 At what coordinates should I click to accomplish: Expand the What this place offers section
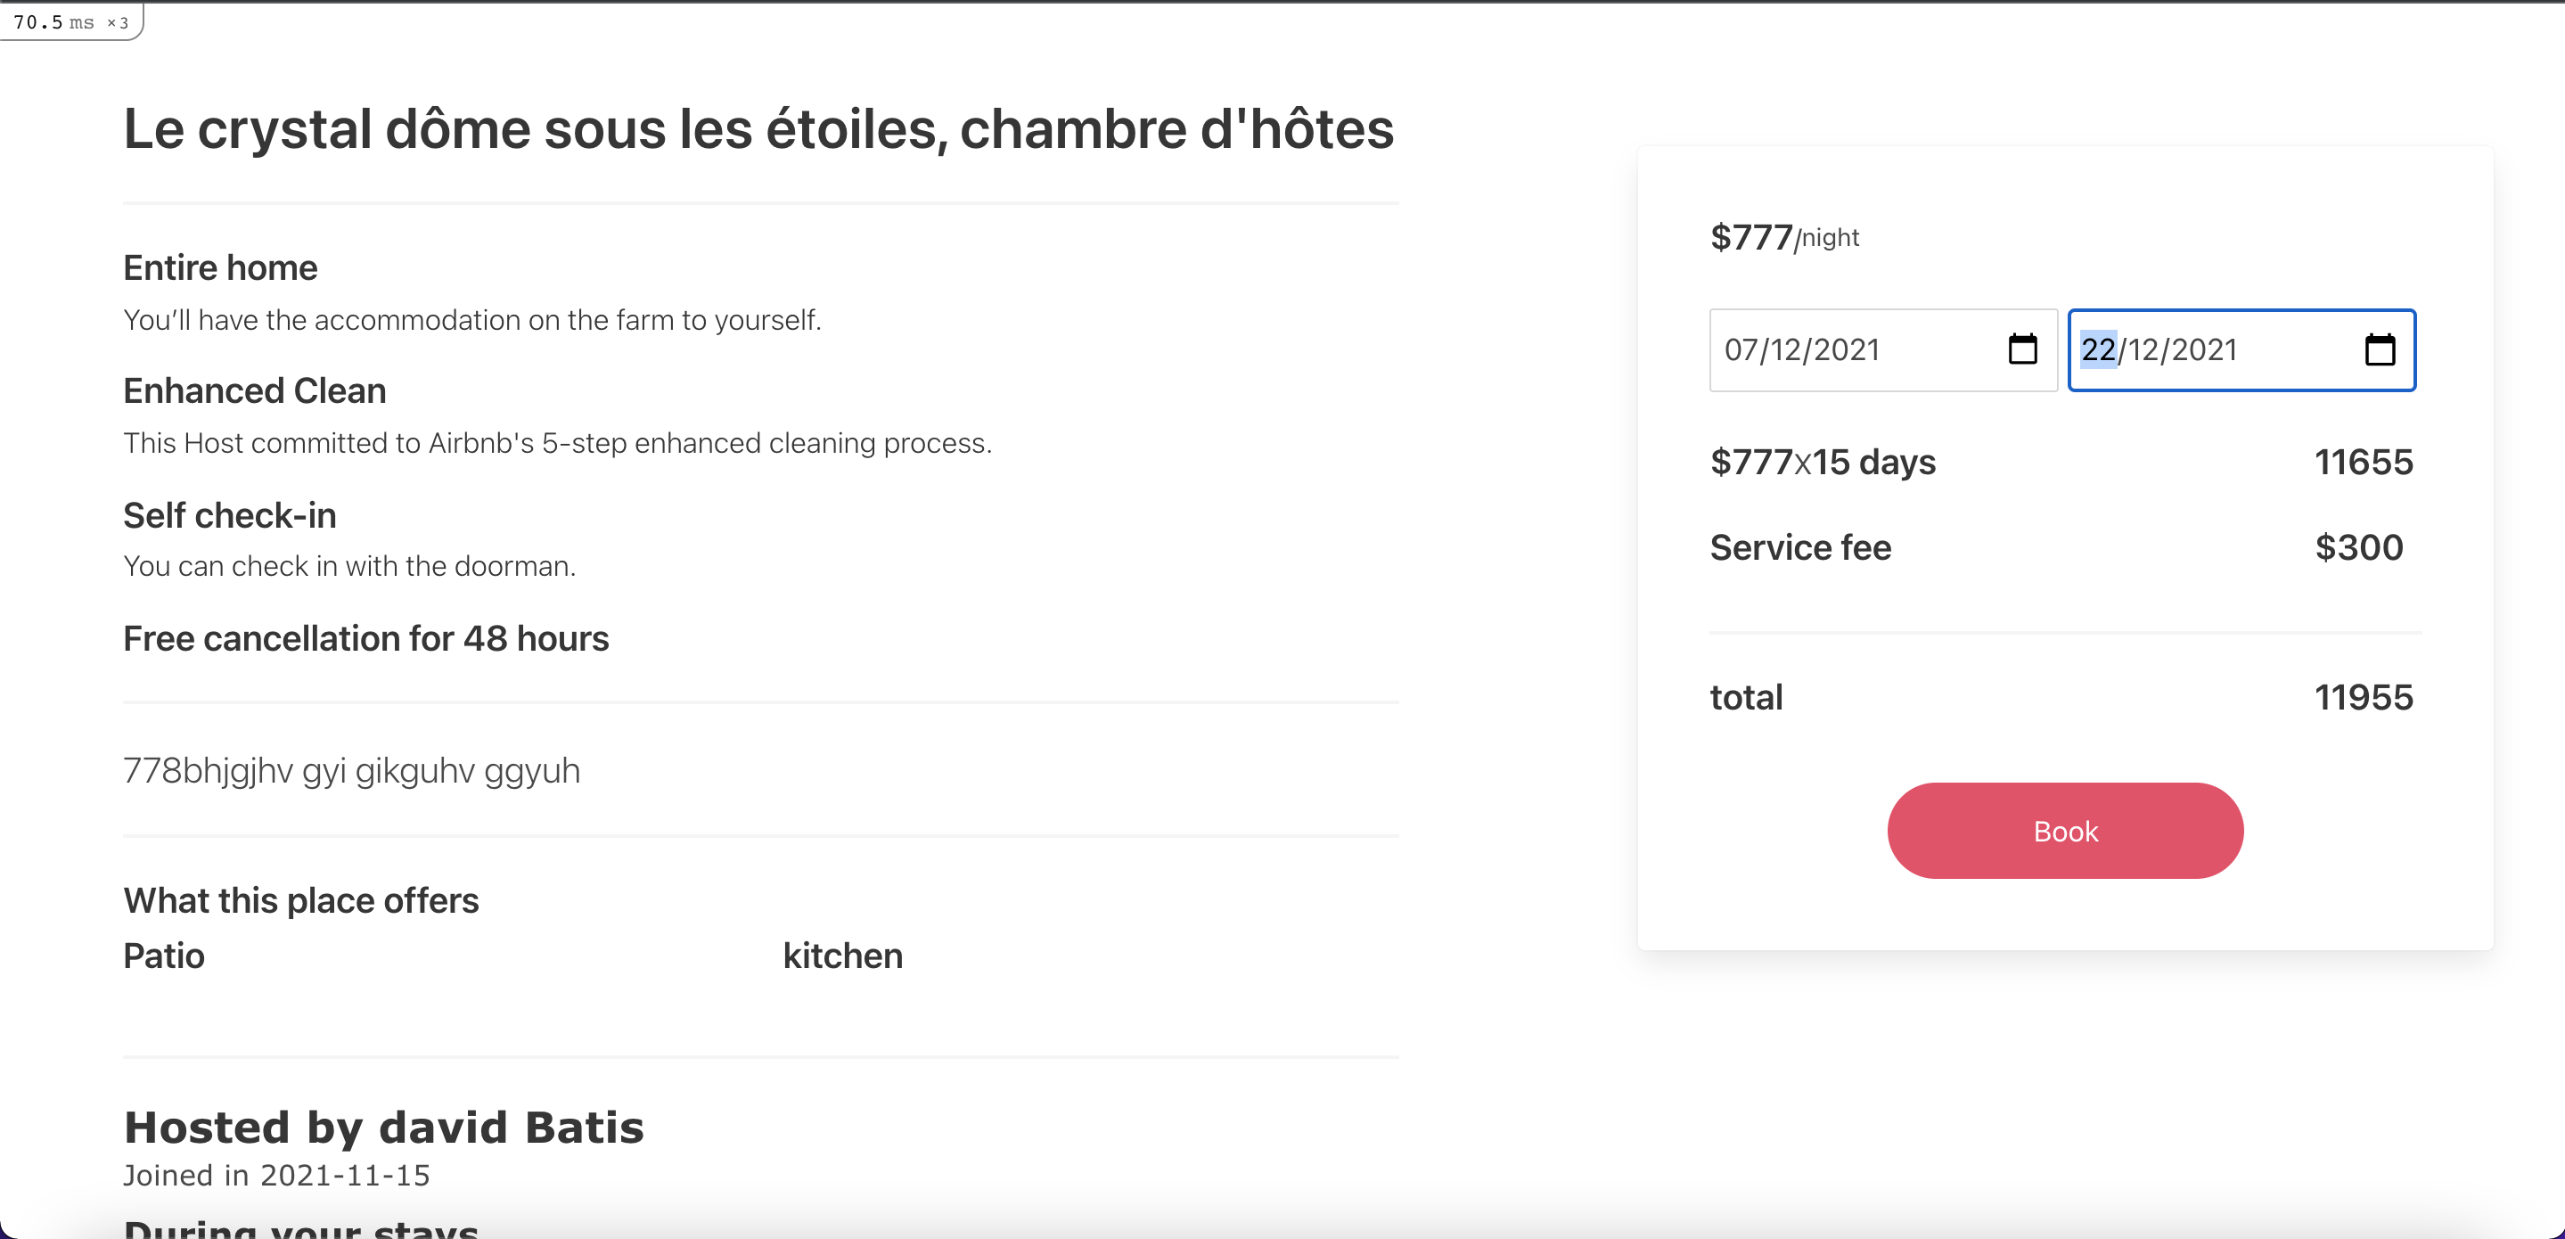pos(300,899)
